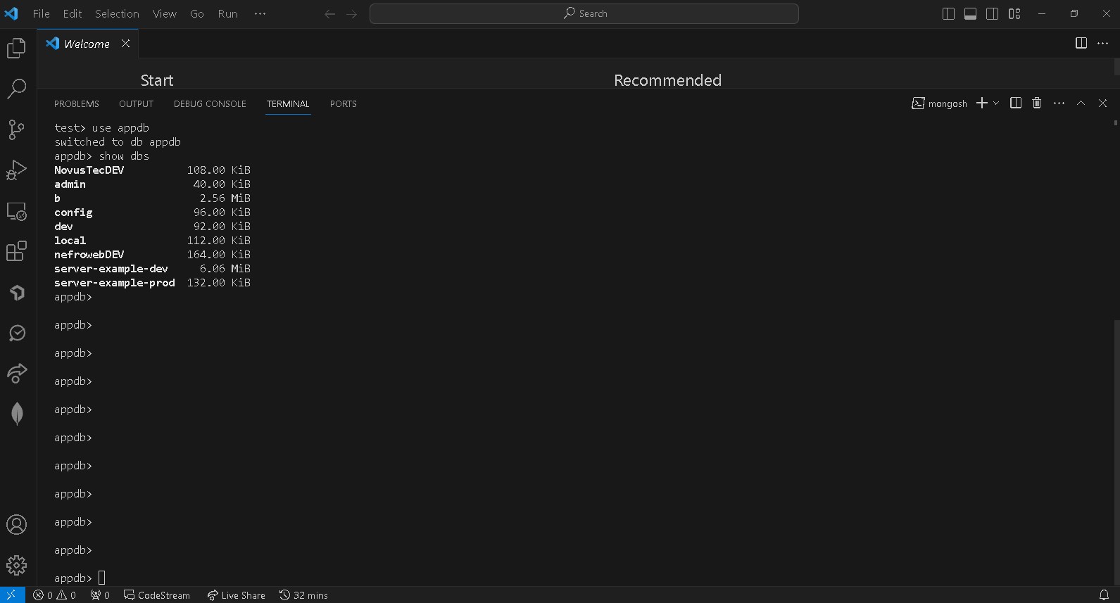Screen dimensions: 1120x603
Task: Maximize panel size with the chevron up
Action: tap(1081, 103)
